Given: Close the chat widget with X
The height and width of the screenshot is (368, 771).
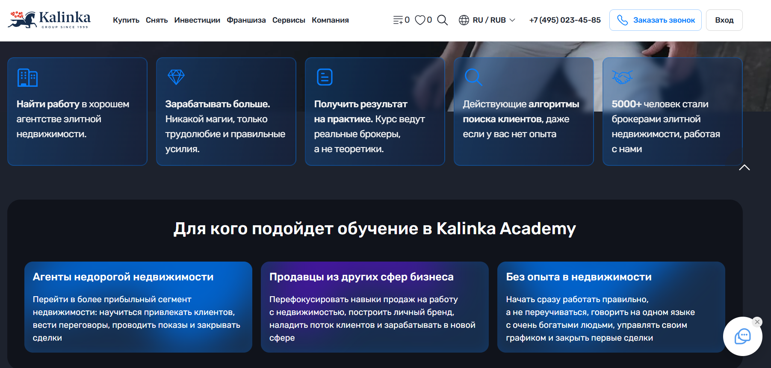Looking at the screenshot, I should [757, 322].
